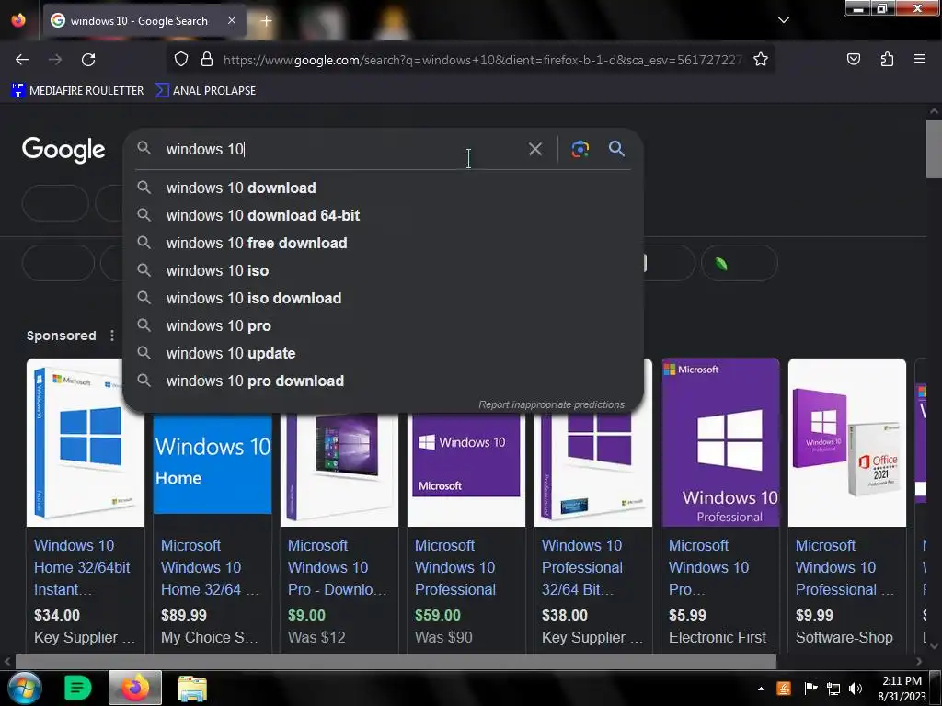Image resolution: width=942 pixels, height=706 pixels.
Task: Open the MEDIAFIRE ROULETTER bookmark
Action: click(x=77, y=91)
